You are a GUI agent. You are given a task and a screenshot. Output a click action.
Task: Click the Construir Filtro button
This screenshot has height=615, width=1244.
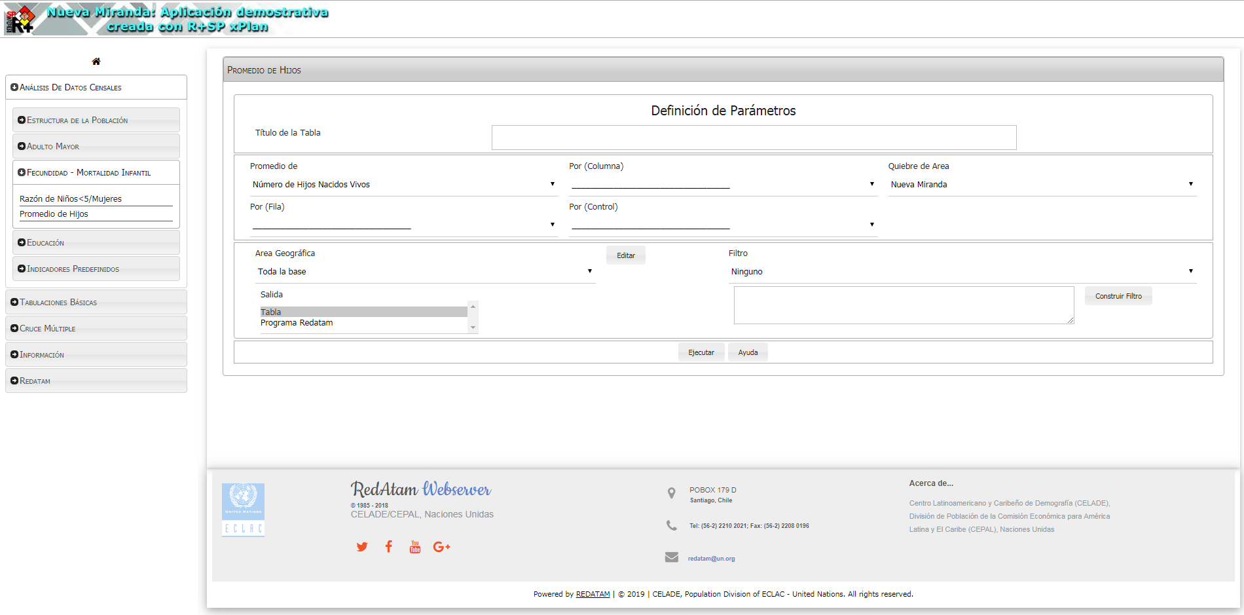tap(1118, 296)
